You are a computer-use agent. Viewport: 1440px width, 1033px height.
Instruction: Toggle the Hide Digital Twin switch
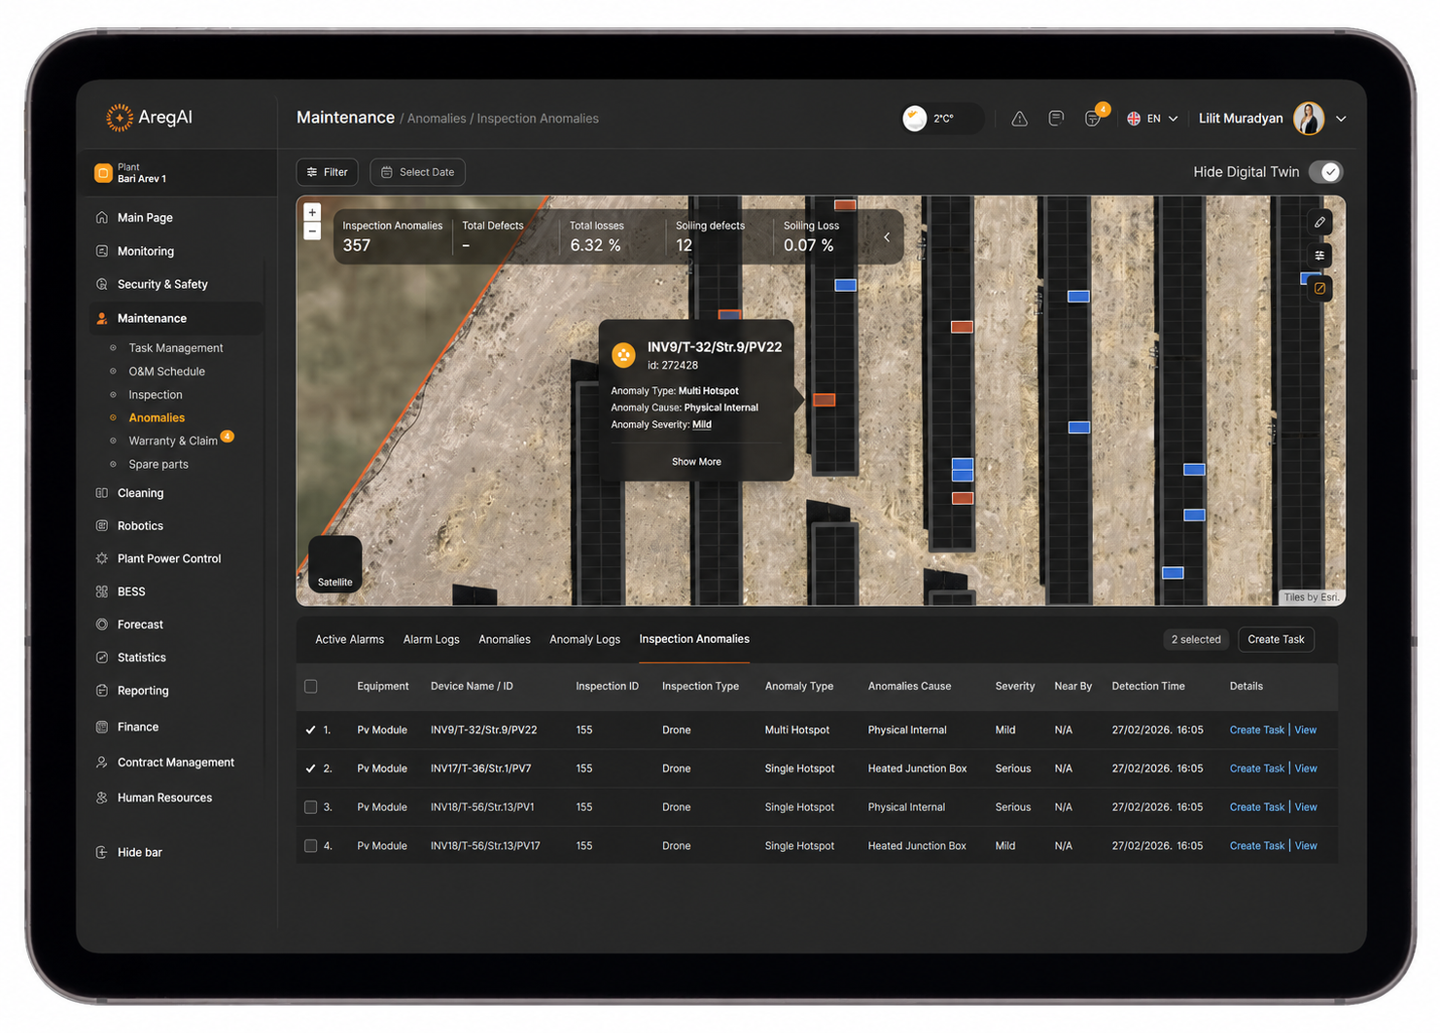[x=1325, y=172]
